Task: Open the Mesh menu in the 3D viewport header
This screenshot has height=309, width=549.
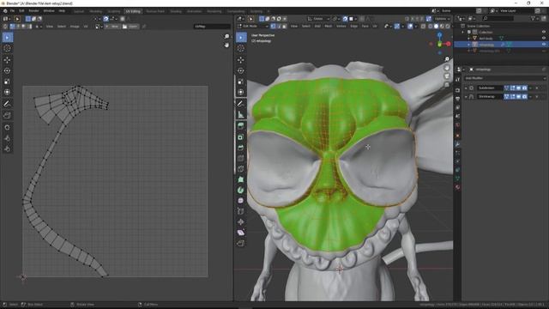Action: click(x=328, y=27)
